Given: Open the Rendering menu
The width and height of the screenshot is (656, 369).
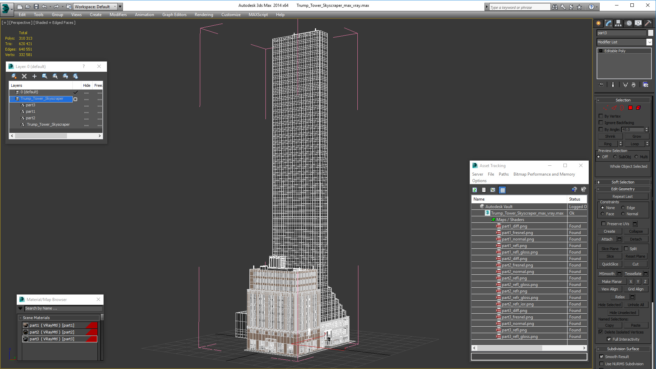Looking at the screenshot, I should point(204,15).
